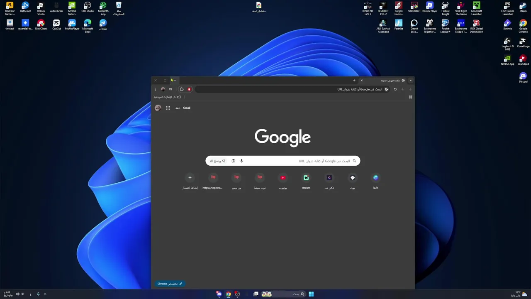
Task: Select the CapCut desktop icon
Action: pos(56,25)
